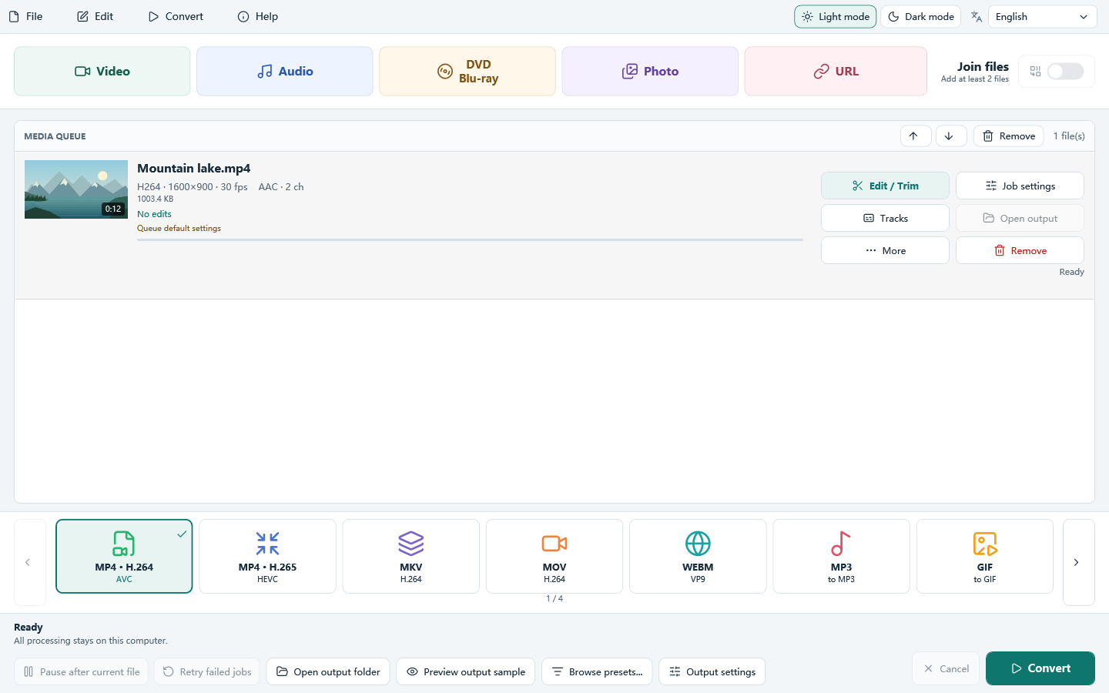Preview output sample

(x=466, y=671)
